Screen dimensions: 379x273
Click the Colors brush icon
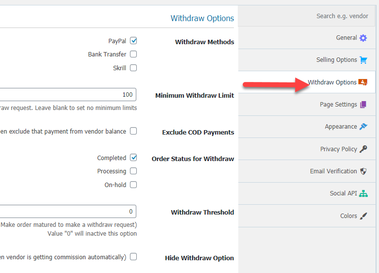363,216
